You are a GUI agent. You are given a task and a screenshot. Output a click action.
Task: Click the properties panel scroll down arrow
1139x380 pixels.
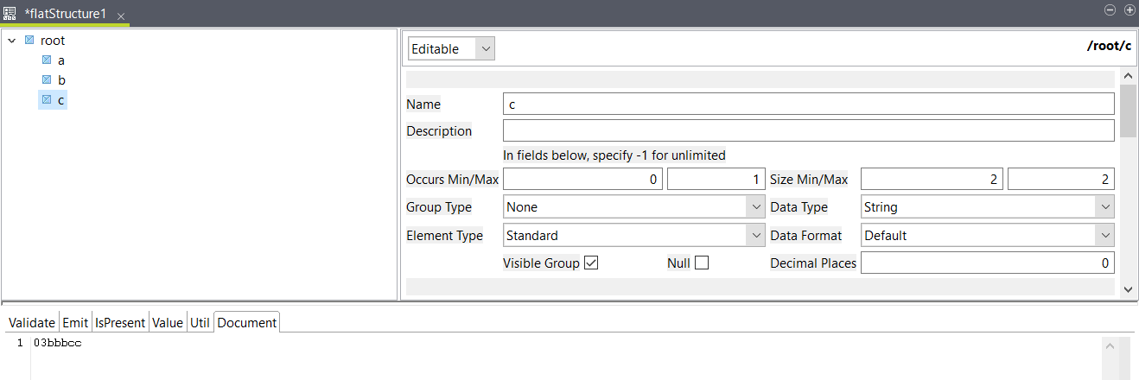coord(1128,290)
